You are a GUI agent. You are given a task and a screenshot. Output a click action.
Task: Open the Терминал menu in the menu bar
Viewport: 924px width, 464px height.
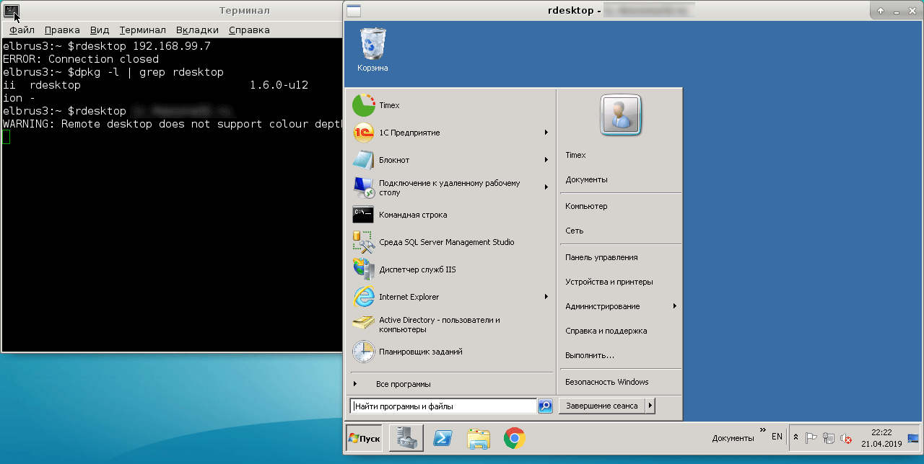[142, 30]
